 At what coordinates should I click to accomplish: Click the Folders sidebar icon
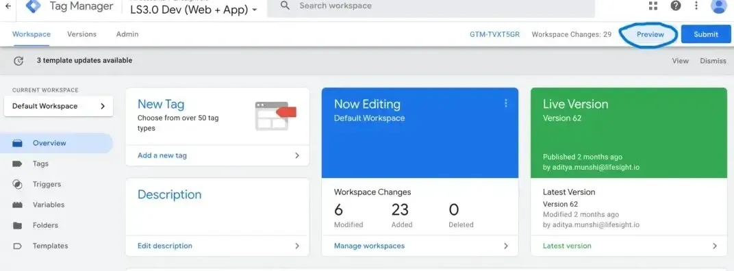(x=17, y=226)
